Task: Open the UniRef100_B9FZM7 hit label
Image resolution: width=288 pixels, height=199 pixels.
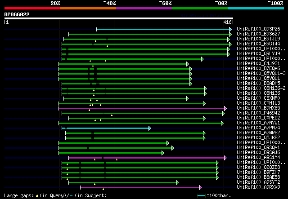Action: pos(258,172)
